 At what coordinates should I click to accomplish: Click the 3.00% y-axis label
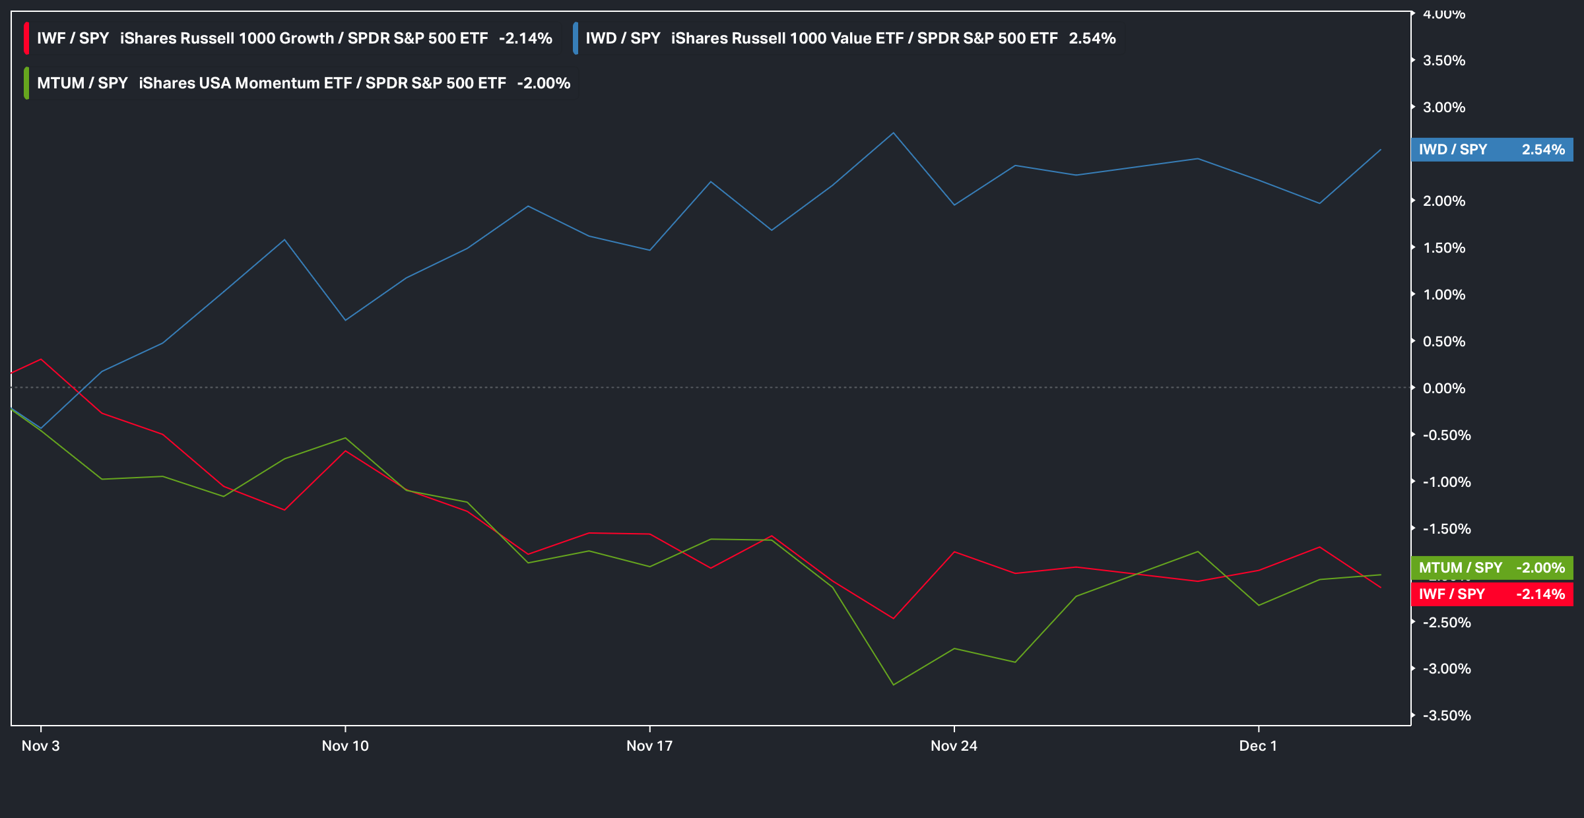tap(1444, 108)
